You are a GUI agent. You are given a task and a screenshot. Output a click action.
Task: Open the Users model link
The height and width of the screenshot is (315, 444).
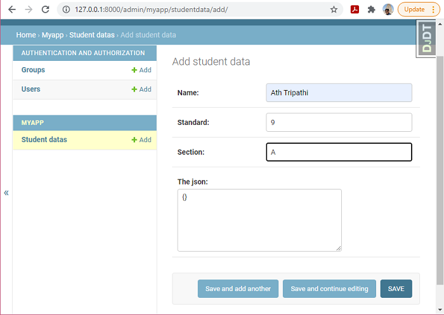[x=31, y=89]
